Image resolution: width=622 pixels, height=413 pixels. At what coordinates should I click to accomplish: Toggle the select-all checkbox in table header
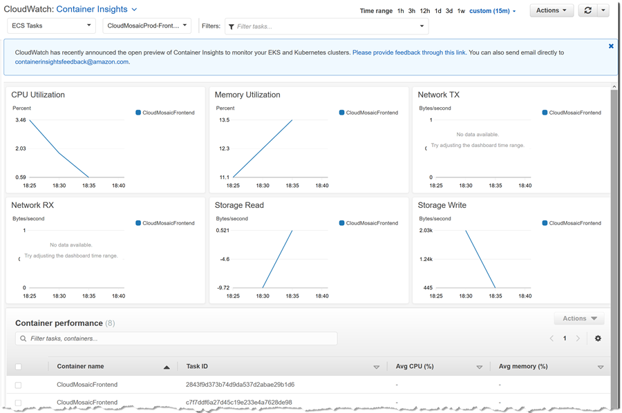point(18,367)
